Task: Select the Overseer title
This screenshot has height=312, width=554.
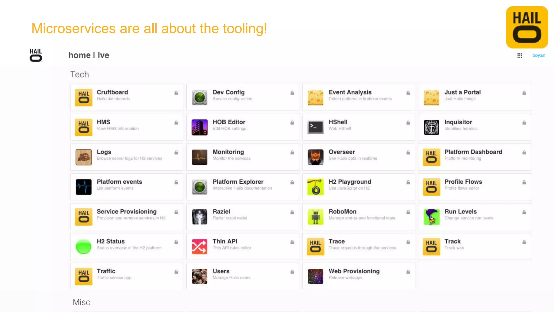Action: (342, 152)
